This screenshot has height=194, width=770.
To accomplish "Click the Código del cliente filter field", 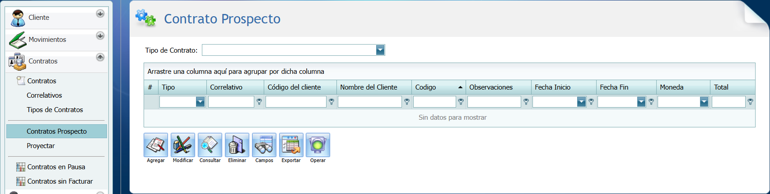I will [296, 102].
